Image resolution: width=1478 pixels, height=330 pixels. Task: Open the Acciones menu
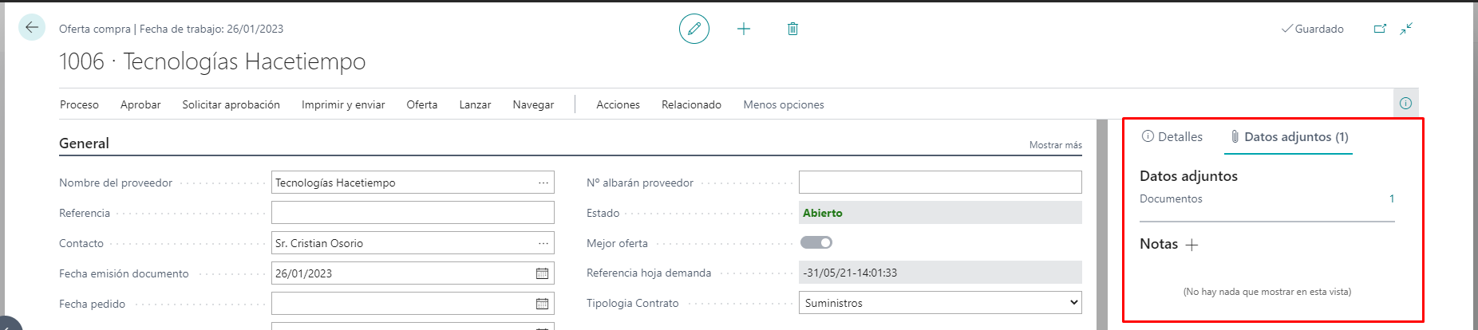(618, 104)
